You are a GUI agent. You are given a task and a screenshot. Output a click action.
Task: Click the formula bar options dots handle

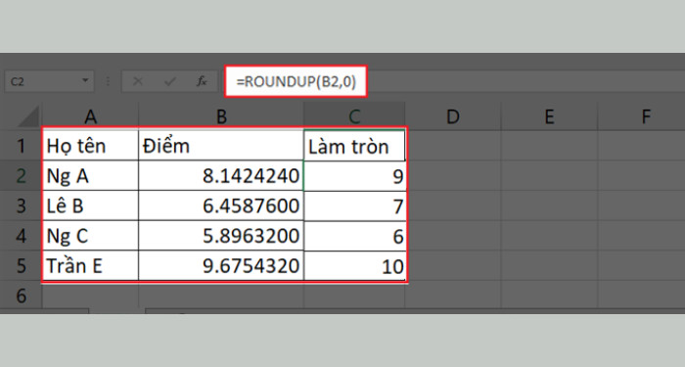click(108, 81)
